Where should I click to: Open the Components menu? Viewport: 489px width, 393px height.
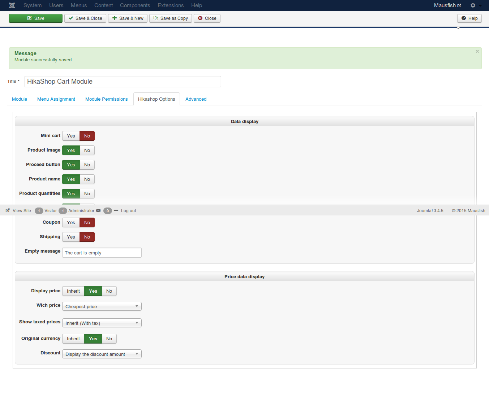pyautogui.click(x=135, y=5)
